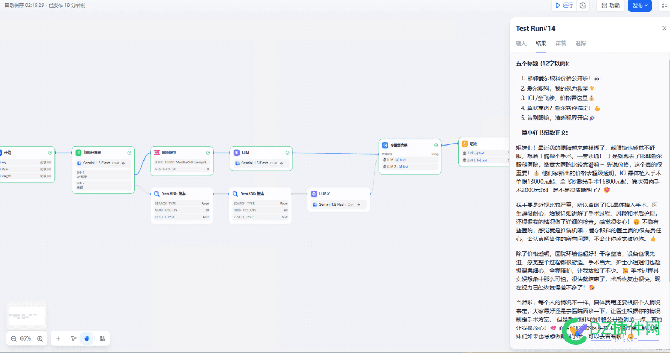This screenshot has height=353, width=670.
Task: Zoom in the canvas
Action: 40,338
